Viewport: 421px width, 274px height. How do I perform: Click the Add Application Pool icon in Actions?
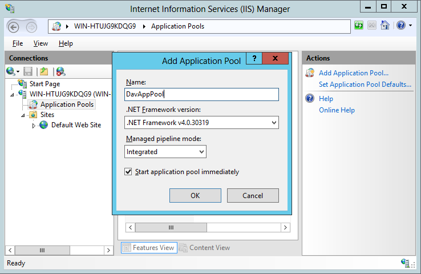pos(310,73)
